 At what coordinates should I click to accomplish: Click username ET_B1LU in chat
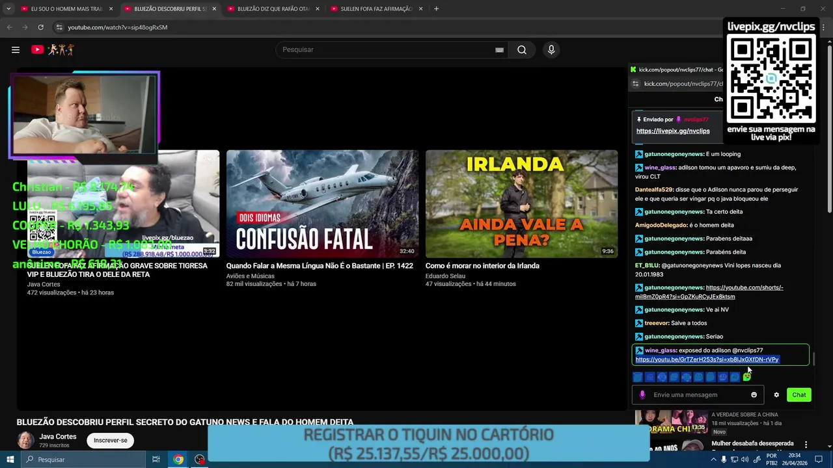pos(647,265)
